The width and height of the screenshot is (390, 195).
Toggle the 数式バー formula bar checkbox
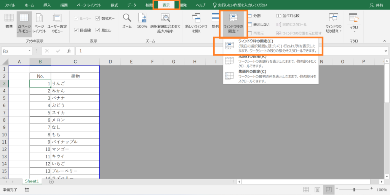[x=98, y=18]
